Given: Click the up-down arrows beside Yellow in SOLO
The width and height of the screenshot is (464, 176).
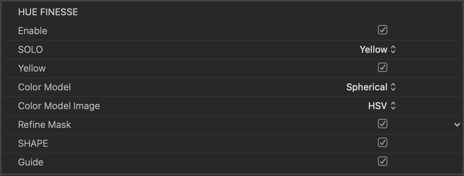Looking at the screenshot, I should [x=393, y=50].
